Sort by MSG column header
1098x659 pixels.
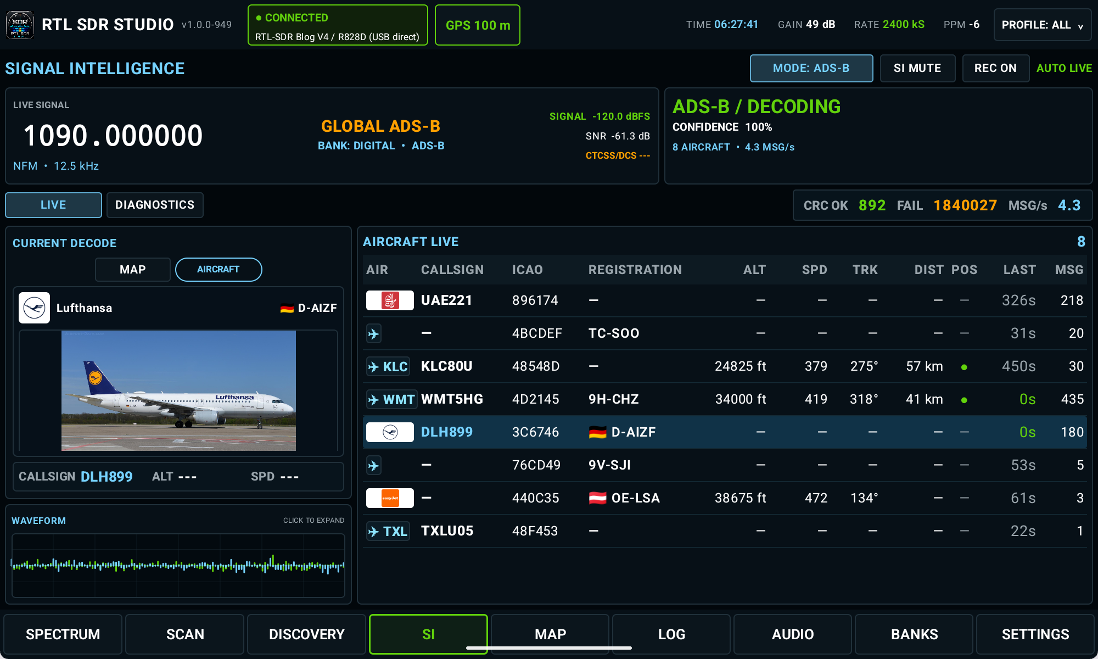pos(1069,270)
